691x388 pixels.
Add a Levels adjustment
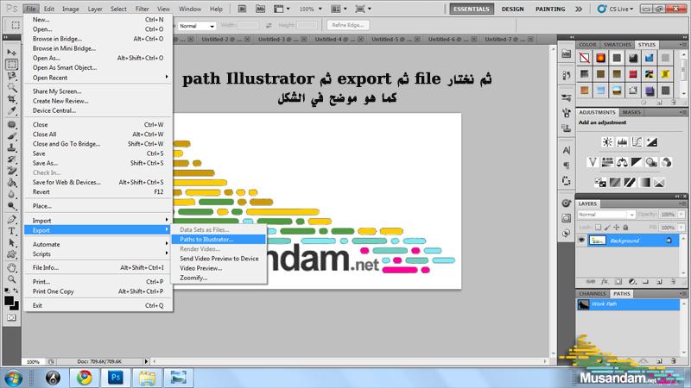[622, 142]
